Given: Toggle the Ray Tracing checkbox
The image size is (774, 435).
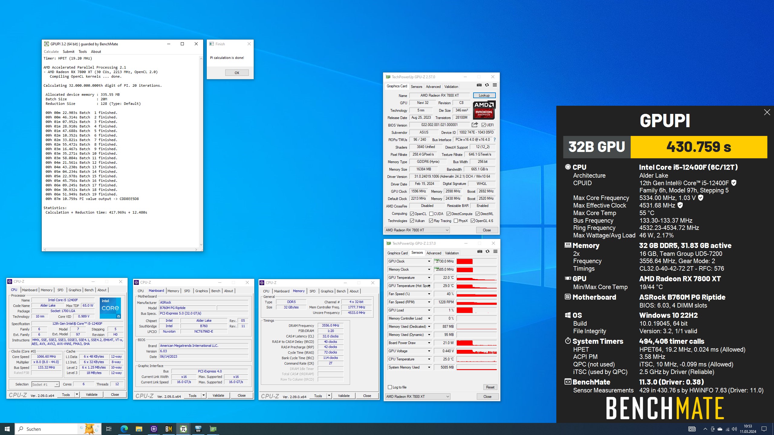Looking at the screenshot, I should tap(431, 221).
